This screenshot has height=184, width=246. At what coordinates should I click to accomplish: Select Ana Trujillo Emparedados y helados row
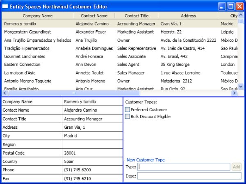tap(120, 40)
